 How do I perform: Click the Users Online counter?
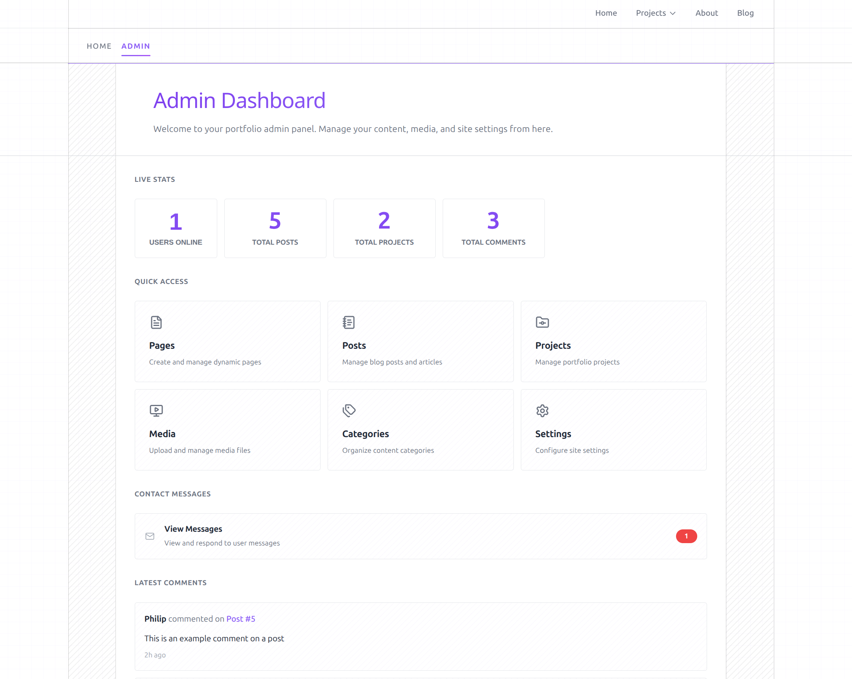click(x=176, y=228)
